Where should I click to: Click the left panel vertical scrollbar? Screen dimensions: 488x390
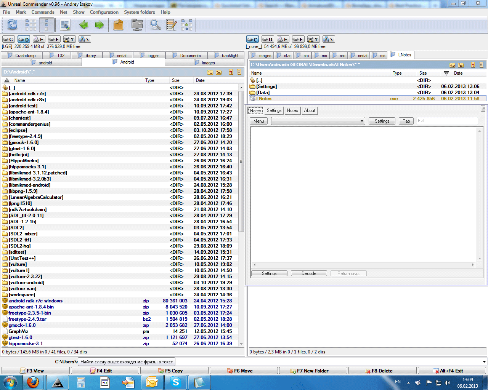(x=241, y=215)
